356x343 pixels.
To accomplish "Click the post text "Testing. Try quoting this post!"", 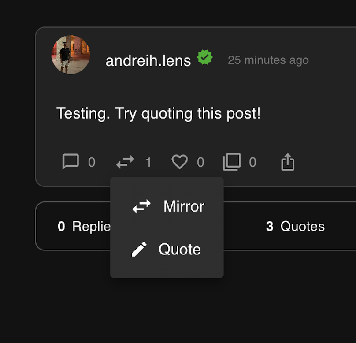I will (158, 113).
